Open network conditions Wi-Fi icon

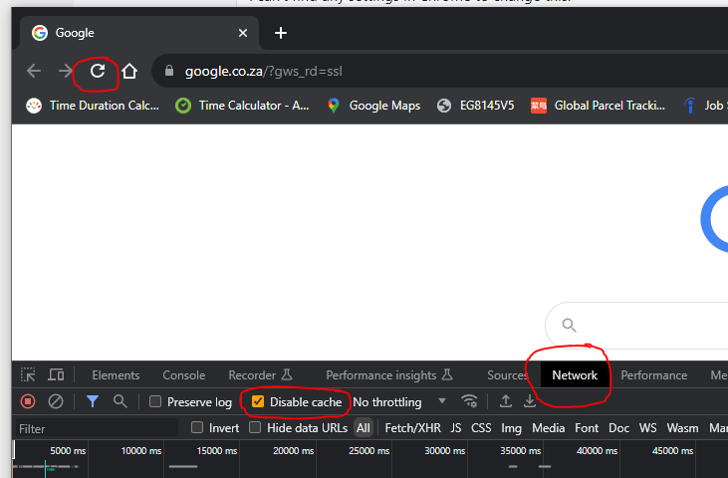tap(469, 401)
